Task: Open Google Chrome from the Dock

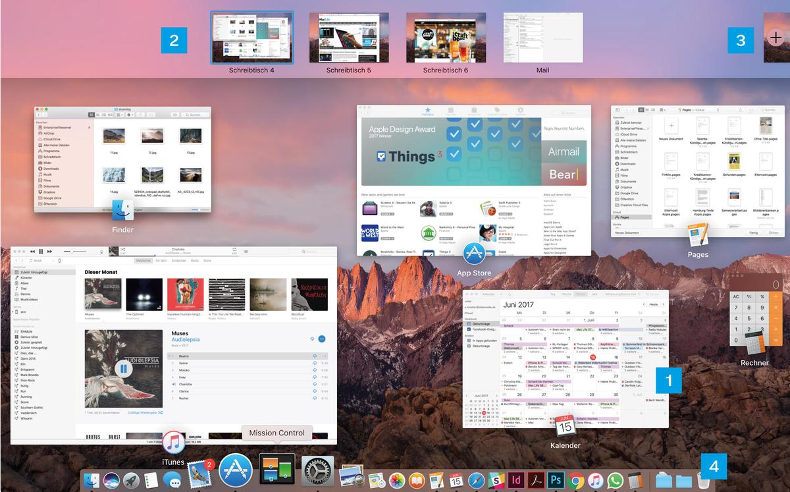Action: (575, 481)
